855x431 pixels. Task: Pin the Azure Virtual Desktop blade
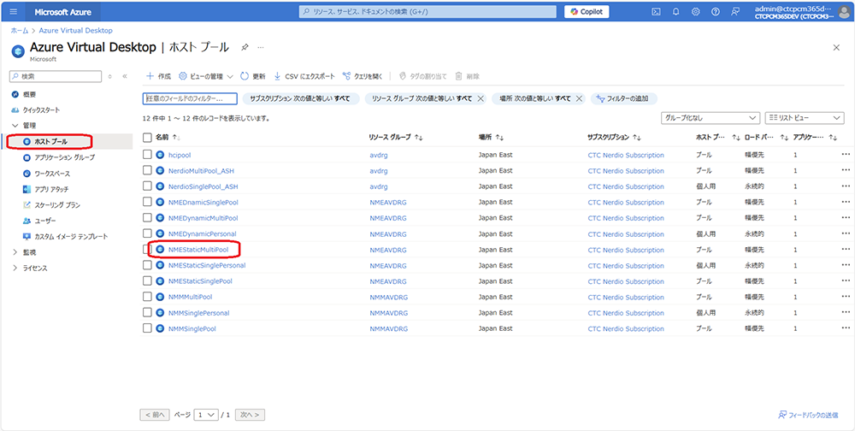pyautogui.click(x=245, y=48)
